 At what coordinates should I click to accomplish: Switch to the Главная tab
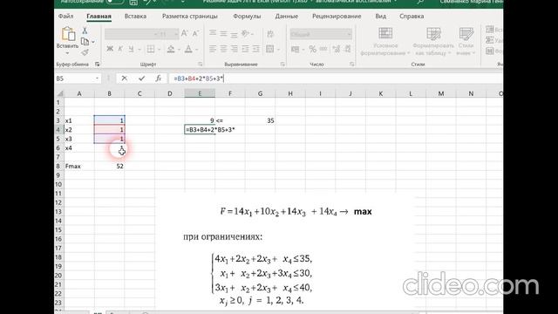[99, 17]
